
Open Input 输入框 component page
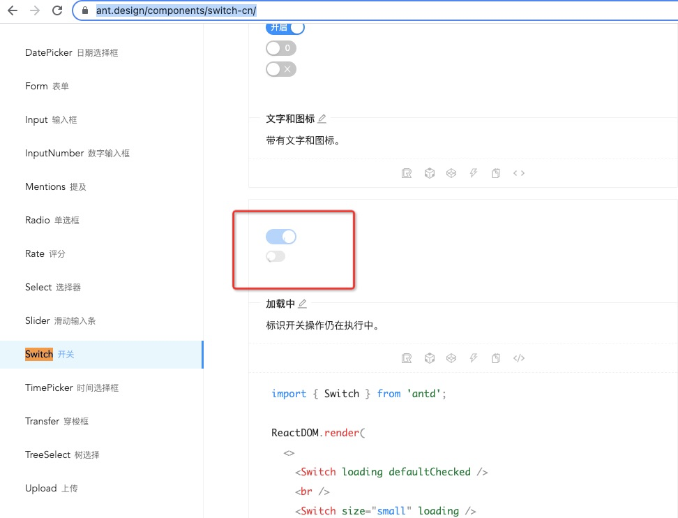pos(51,119)
